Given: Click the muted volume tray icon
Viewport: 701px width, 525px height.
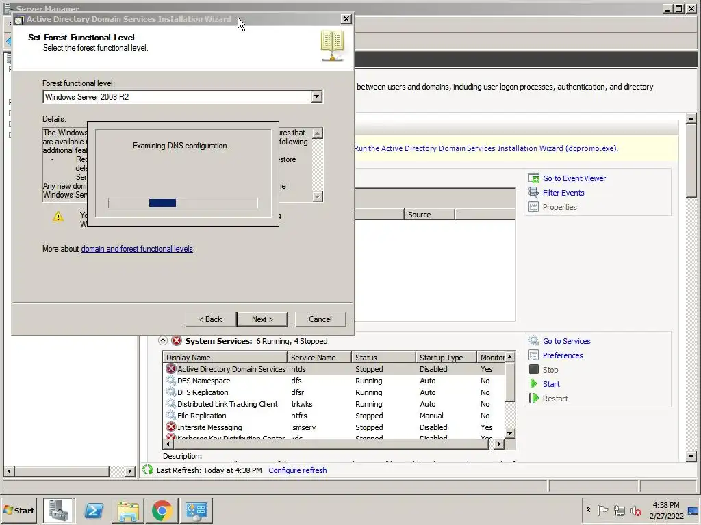Looking at the screenshot, I should click(635, 510).
